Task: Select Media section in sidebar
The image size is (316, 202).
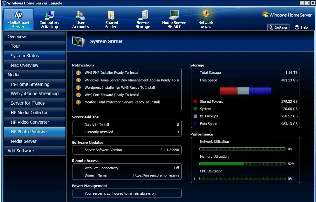Action: pos(34,75)
